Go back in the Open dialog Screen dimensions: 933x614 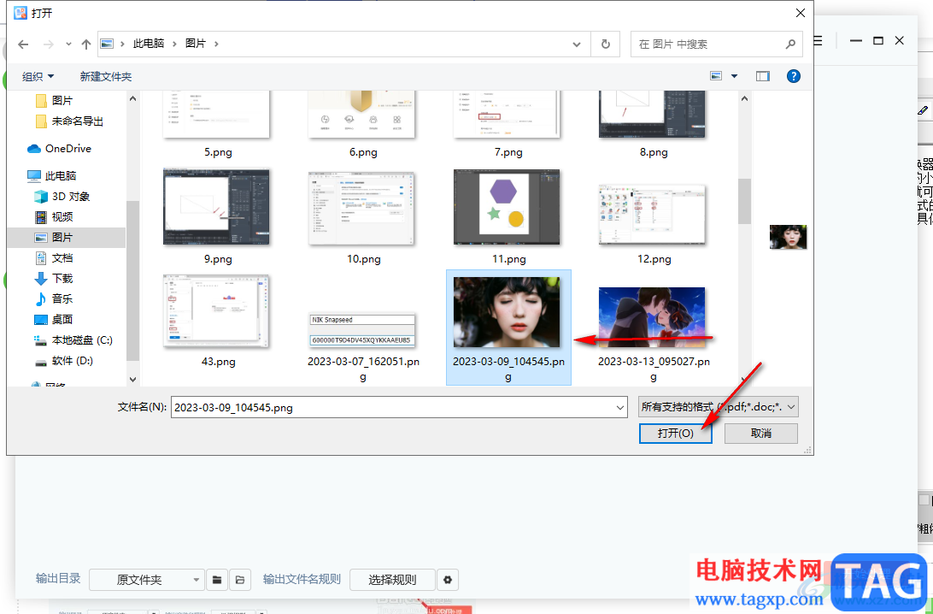coord(23,44)
